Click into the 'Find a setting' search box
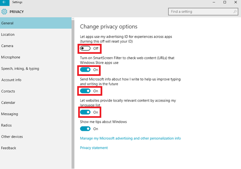Image resolution: width=241 pixels, height=169 pixels. coord(203,12)
